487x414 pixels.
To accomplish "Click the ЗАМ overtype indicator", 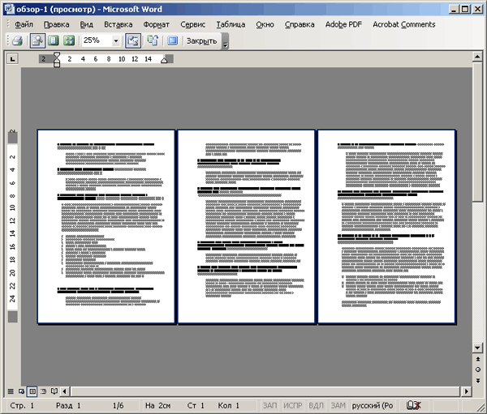I will pyautogui.click(x=338, y=405).
